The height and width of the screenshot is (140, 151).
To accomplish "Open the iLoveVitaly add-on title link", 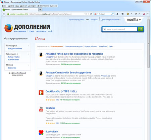I will (x=52, y=132).
